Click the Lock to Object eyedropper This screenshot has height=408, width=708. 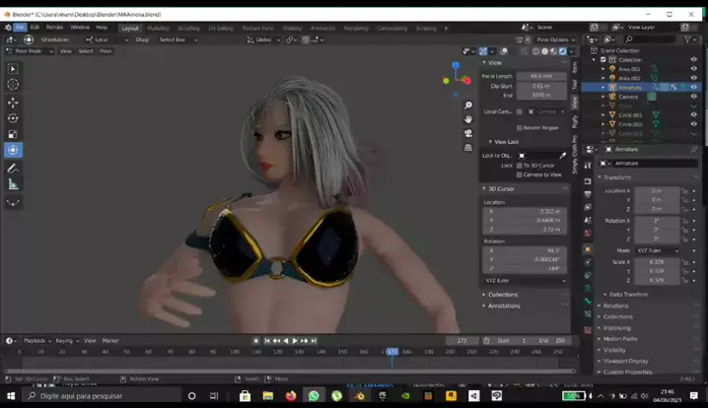(x=563, y=156)
